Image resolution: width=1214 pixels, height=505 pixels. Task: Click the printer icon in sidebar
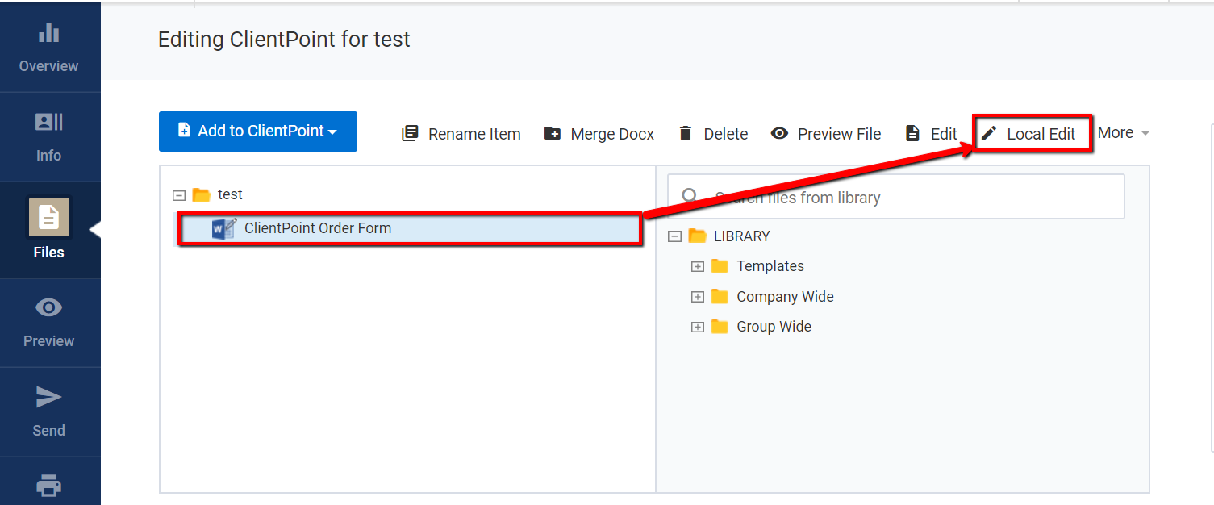(x=49, y=486)
